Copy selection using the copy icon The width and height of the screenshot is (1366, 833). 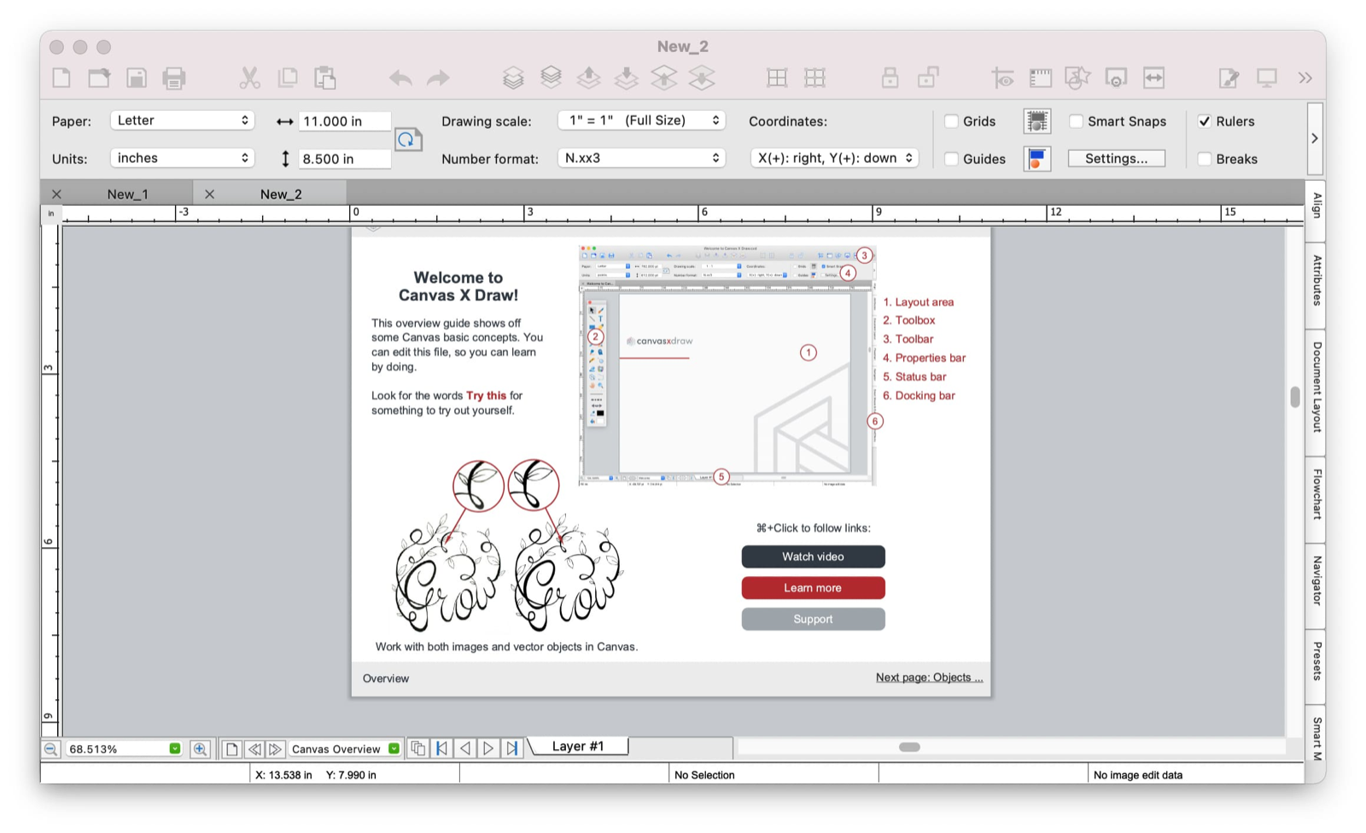click(x=288, y=79)
